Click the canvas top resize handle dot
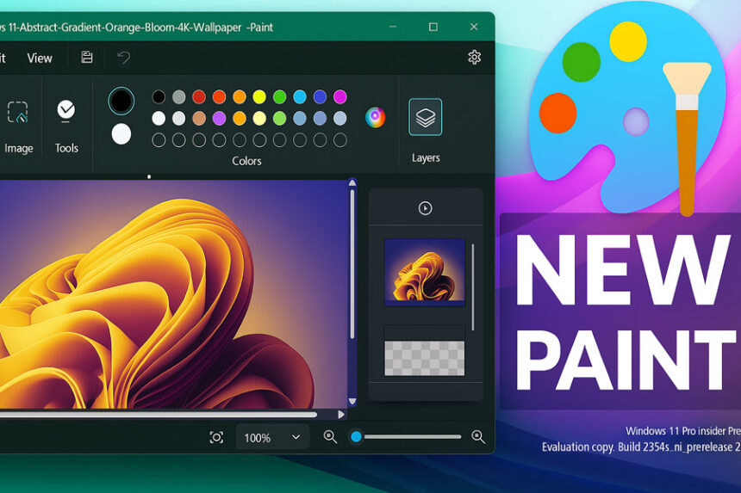 coord(149,177)
